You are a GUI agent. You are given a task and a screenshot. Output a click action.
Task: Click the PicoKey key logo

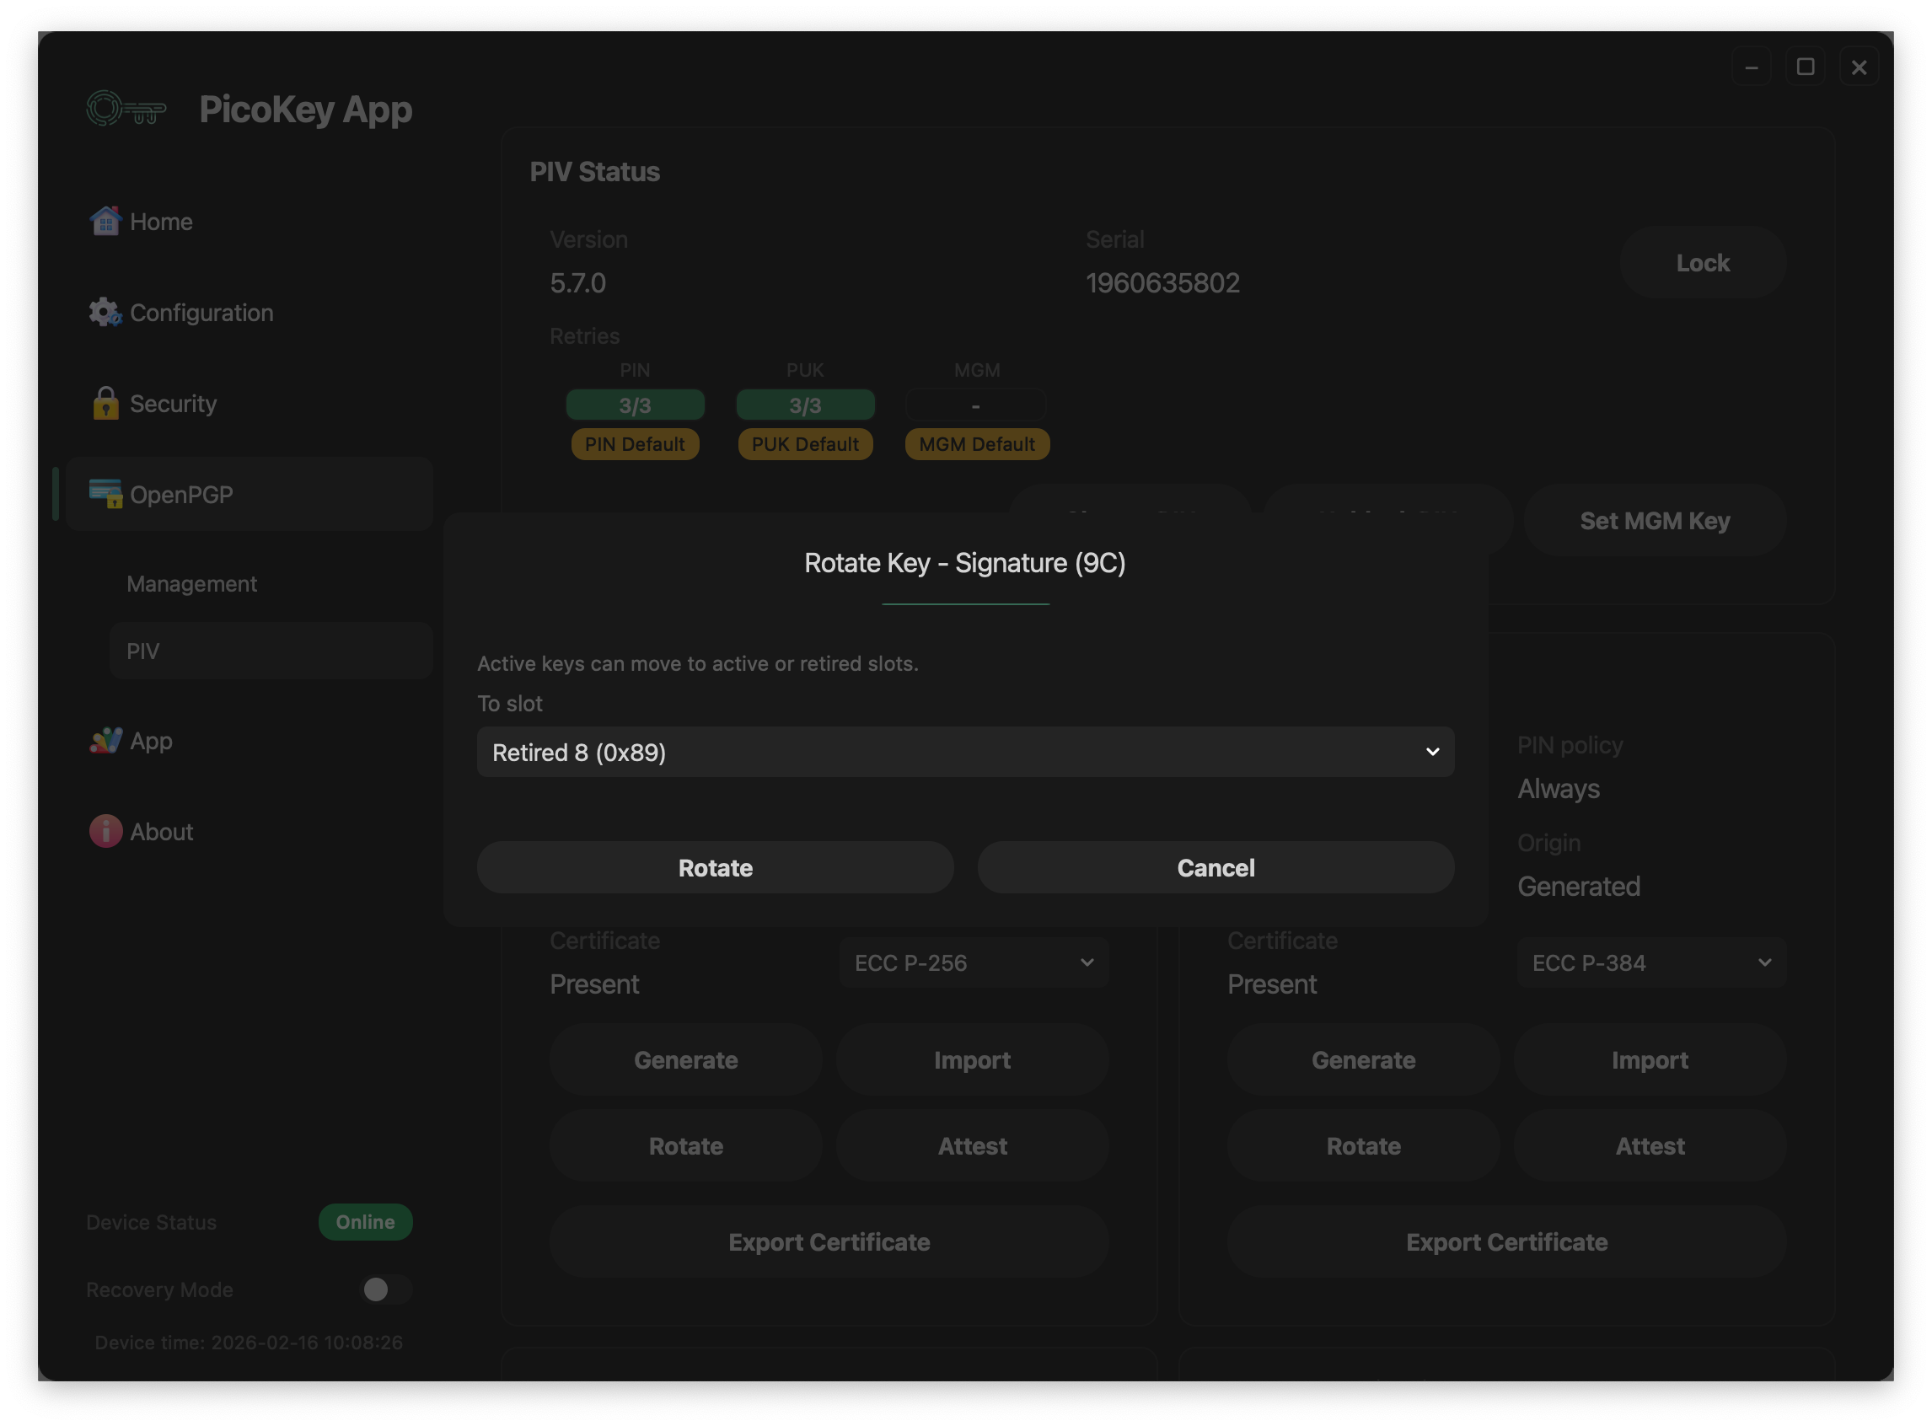point(126,109)
